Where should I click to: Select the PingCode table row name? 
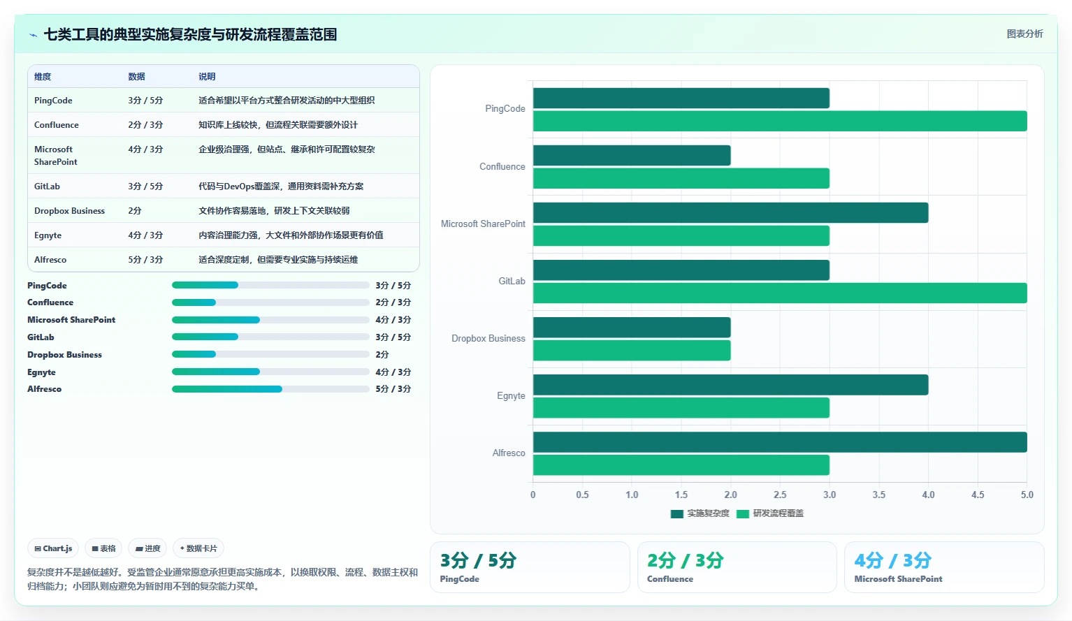(x=53, y=101)
